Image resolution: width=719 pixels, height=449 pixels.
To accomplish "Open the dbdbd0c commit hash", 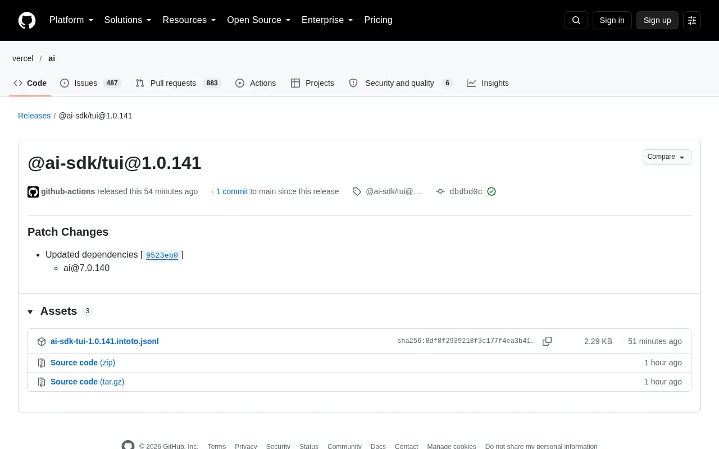I will [x=466, y=191].
